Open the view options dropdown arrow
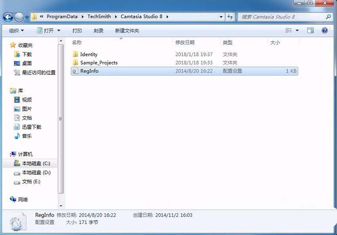The height and width of the screenshot is (235, 337). click(x=297, y=30)
